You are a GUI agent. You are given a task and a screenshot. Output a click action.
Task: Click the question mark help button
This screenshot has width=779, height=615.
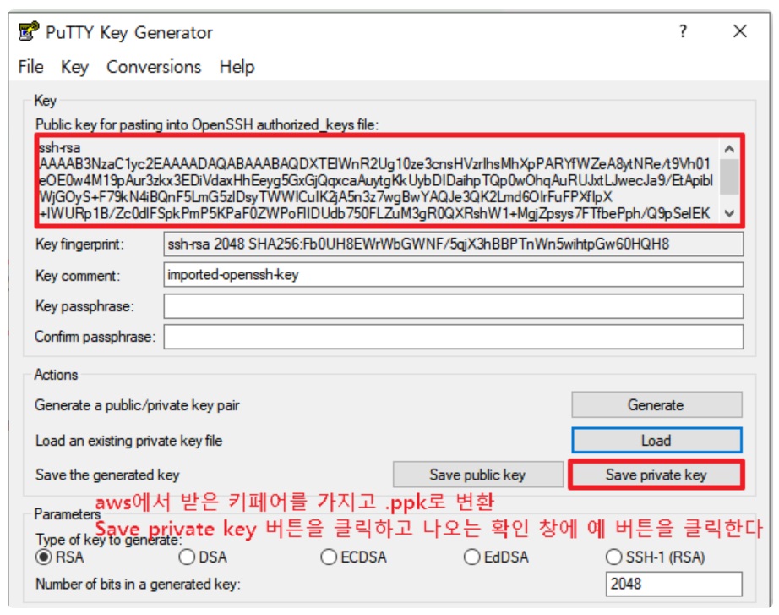(x=684, y=31)
